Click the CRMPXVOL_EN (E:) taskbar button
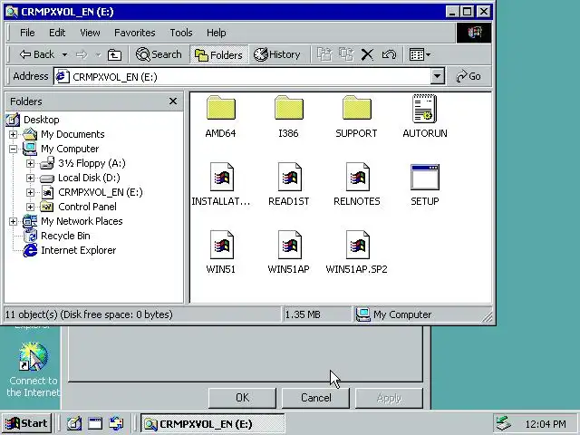The image size is (580, 435). click(x=213, y=423)
